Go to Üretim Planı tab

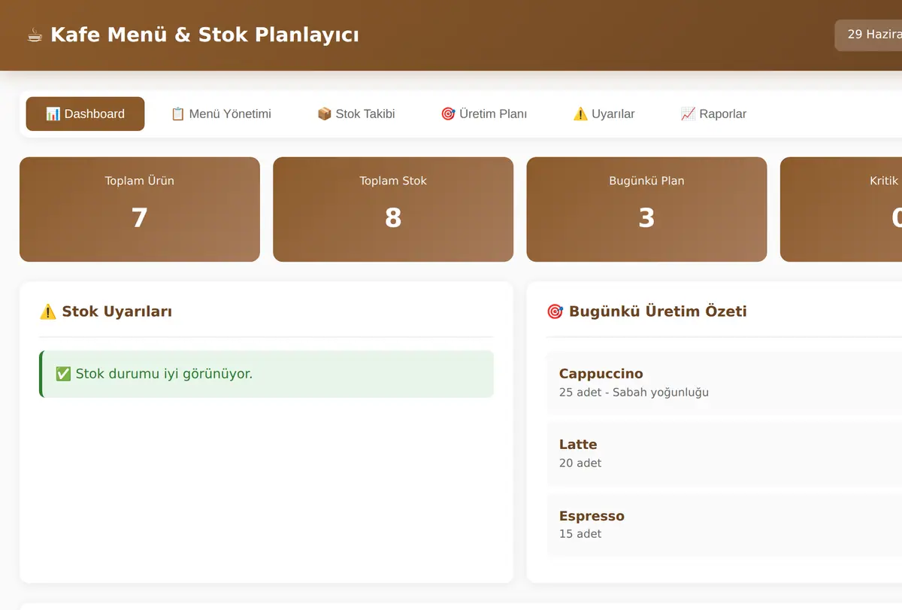483,114
